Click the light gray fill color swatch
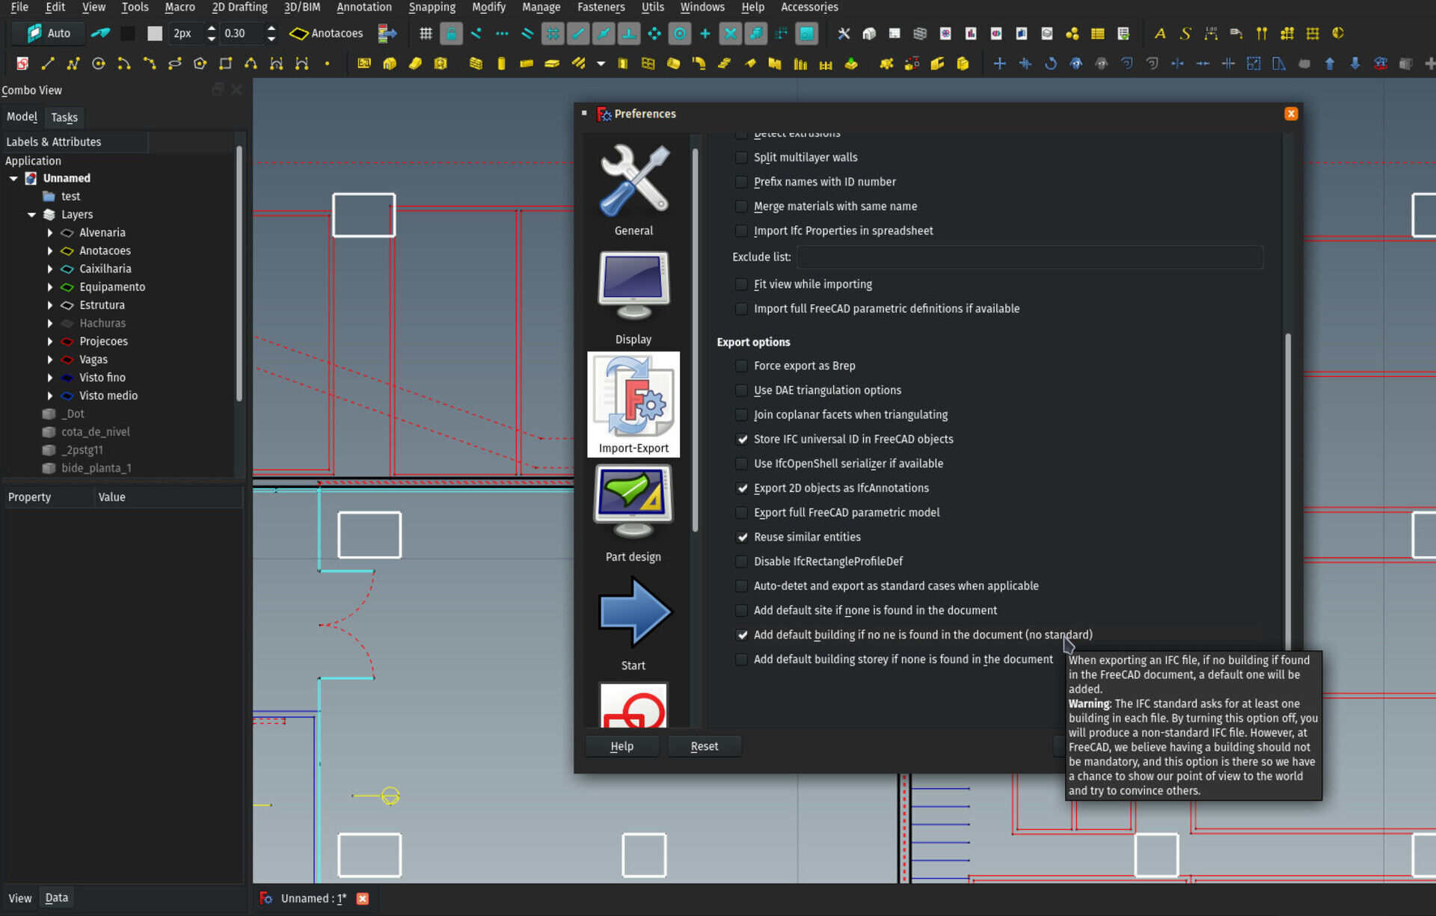Image resolution: width=1436 pixels, height=916 pixels. coord(155,34)
